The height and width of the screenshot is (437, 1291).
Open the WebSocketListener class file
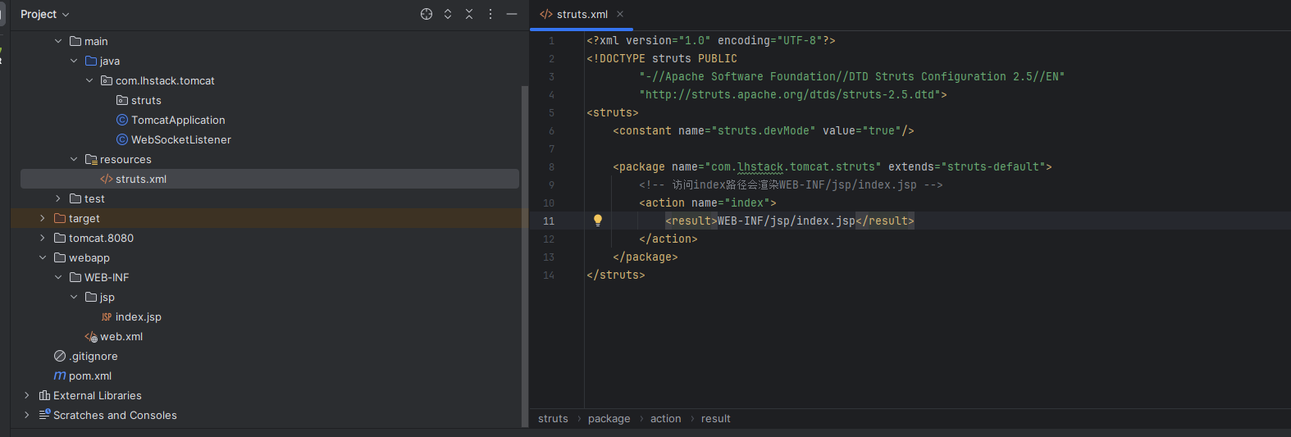(180, 140)
